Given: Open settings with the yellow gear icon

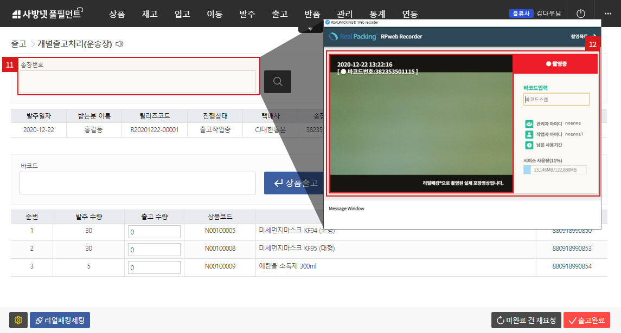Looking at the screenshot, I should pyautogui.click(x=18, y=320).
